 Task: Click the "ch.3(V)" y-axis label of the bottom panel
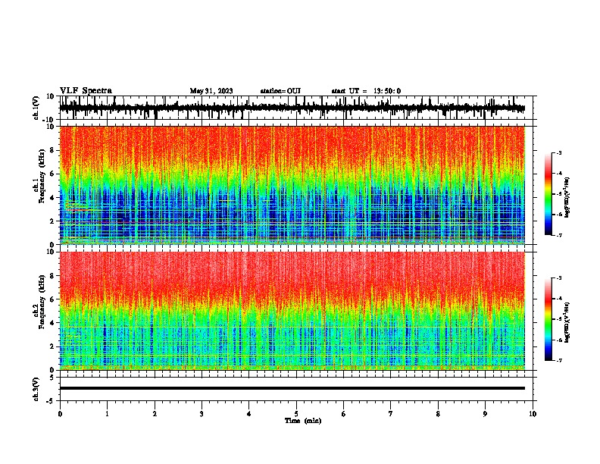(x=36, y=389)
